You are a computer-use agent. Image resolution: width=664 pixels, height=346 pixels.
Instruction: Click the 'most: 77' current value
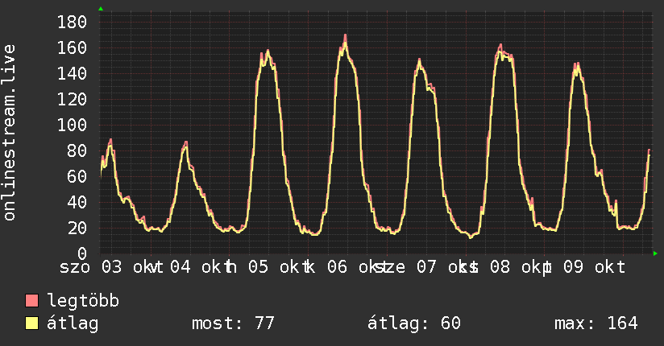pos(234,323)
